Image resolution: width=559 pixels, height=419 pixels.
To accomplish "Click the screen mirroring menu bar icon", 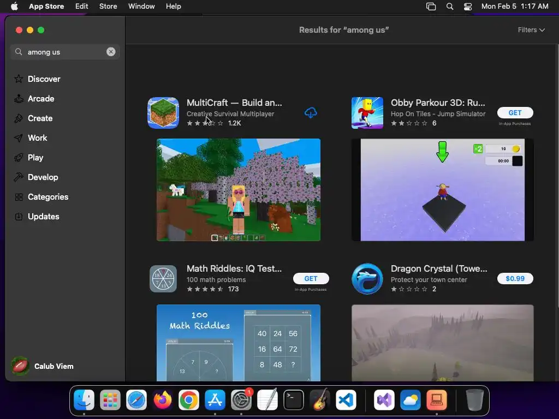I will [x=431, y=7].
